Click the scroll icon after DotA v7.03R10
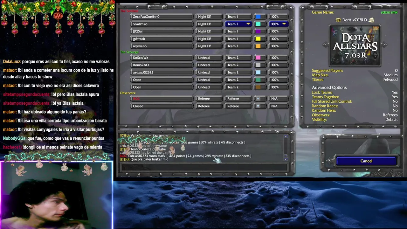The height and width of the screenshot is (229, 407). (371, 20)
